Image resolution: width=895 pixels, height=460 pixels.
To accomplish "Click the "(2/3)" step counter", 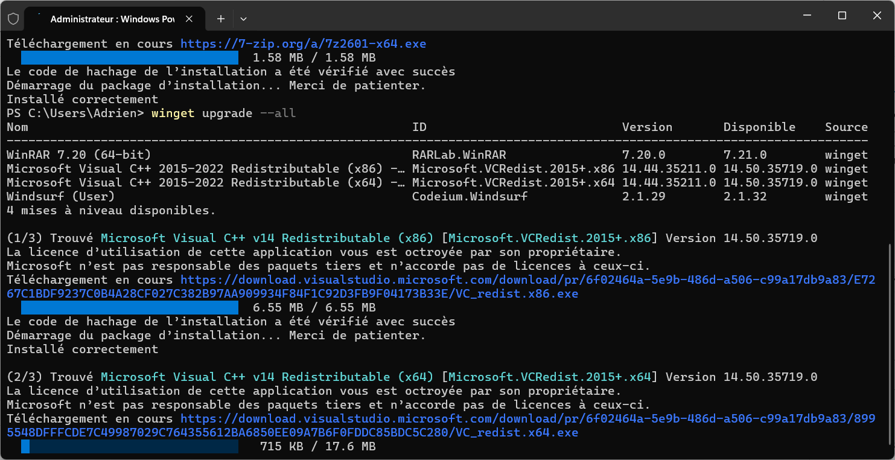I will [25, 377].
